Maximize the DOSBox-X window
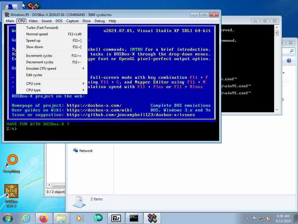Image resolution: width=298 pixels, height=224 pixels. pos(204,15)
